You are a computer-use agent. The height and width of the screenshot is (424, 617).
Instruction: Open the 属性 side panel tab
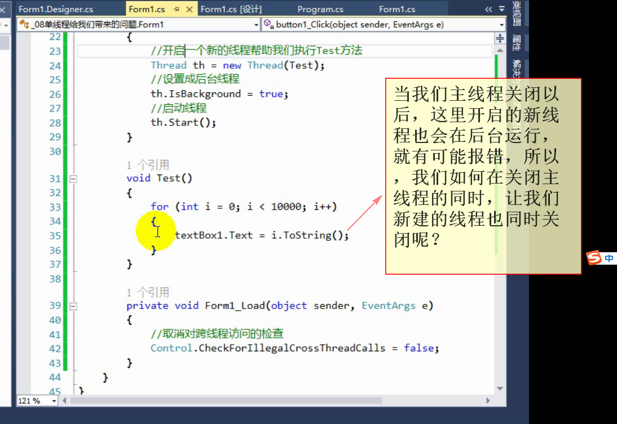517,43
